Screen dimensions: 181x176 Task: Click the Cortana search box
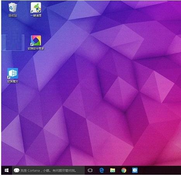48,170
